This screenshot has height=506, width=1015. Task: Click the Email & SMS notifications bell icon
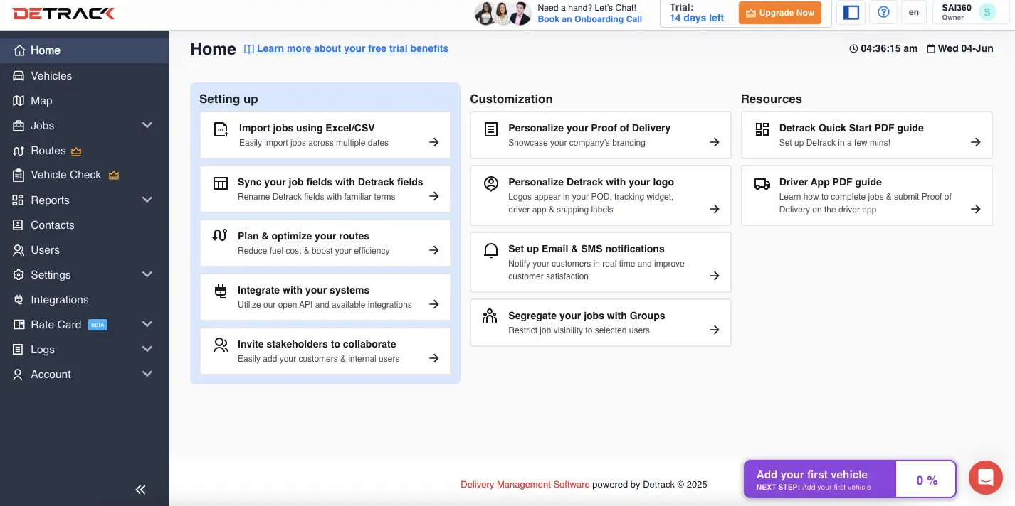coord(491,250)
